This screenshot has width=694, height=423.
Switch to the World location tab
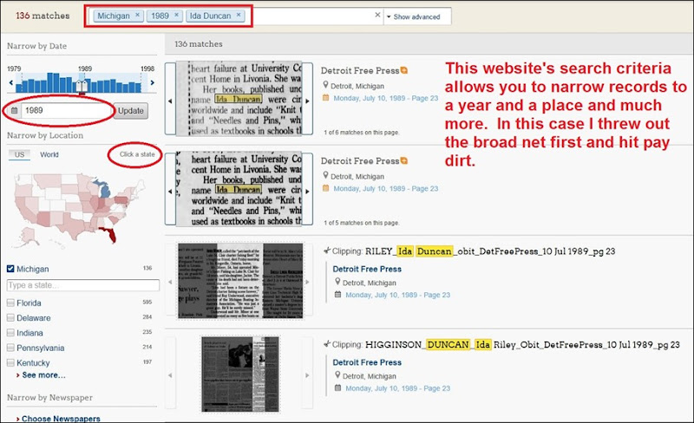pos(49,154)
